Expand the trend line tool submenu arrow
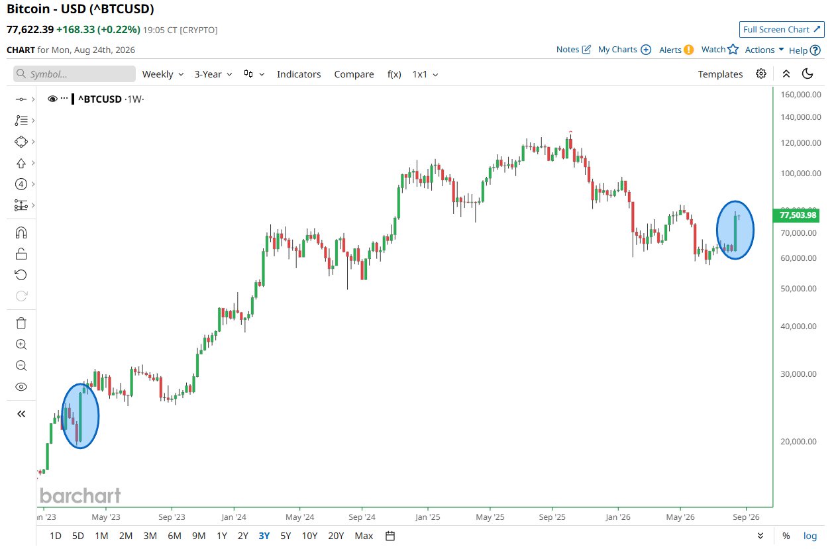The image size is (836, 549). pos(33,99)
